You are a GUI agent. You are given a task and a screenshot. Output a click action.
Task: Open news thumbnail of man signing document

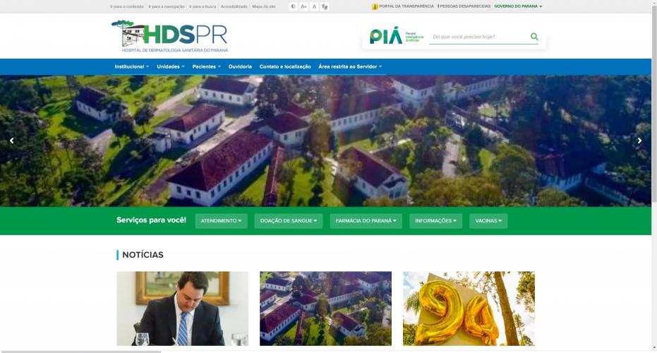tap(183, 309)
